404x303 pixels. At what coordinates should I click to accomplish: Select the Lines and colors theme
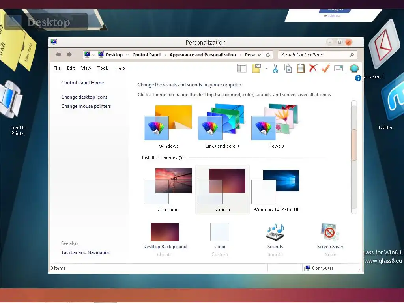click(x=222, y=127)
